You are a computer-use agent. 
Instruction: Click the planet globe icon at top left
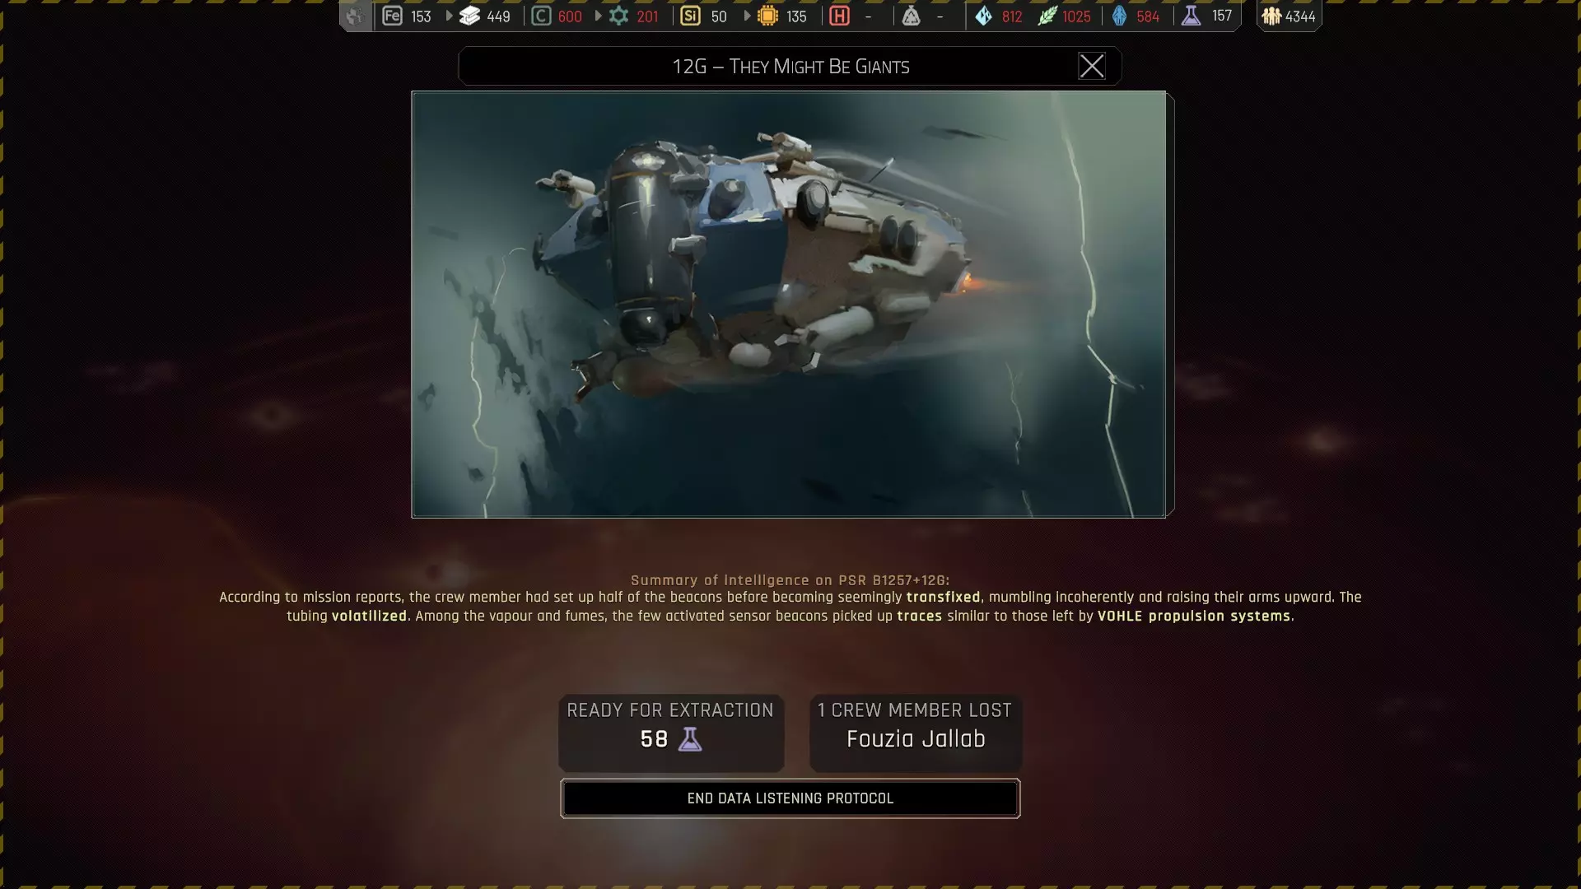[355, 16]
